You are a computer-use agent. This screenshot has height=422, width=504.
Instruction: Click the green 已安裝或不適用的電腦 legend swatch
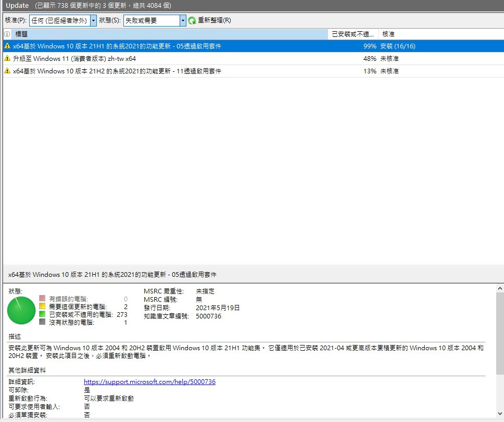[x=42, y=314]
